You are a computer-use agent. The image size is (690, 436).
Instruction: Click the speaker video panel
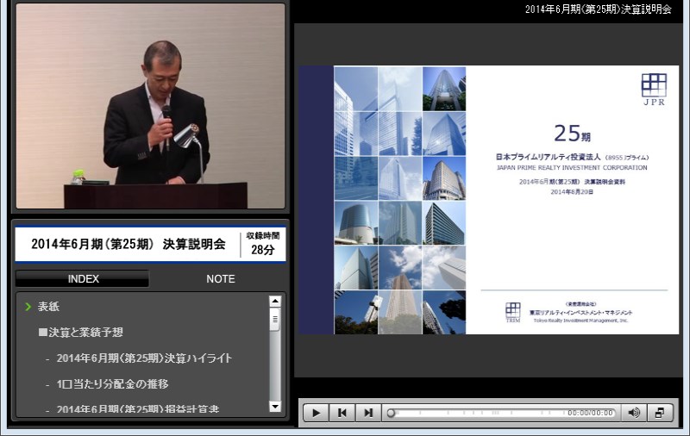150,106
